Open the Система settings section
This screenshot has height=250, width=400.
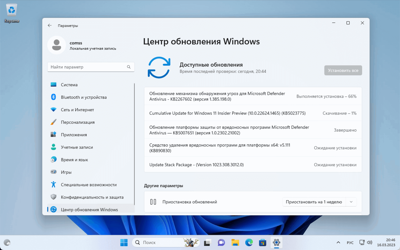[x=91, y=85]
